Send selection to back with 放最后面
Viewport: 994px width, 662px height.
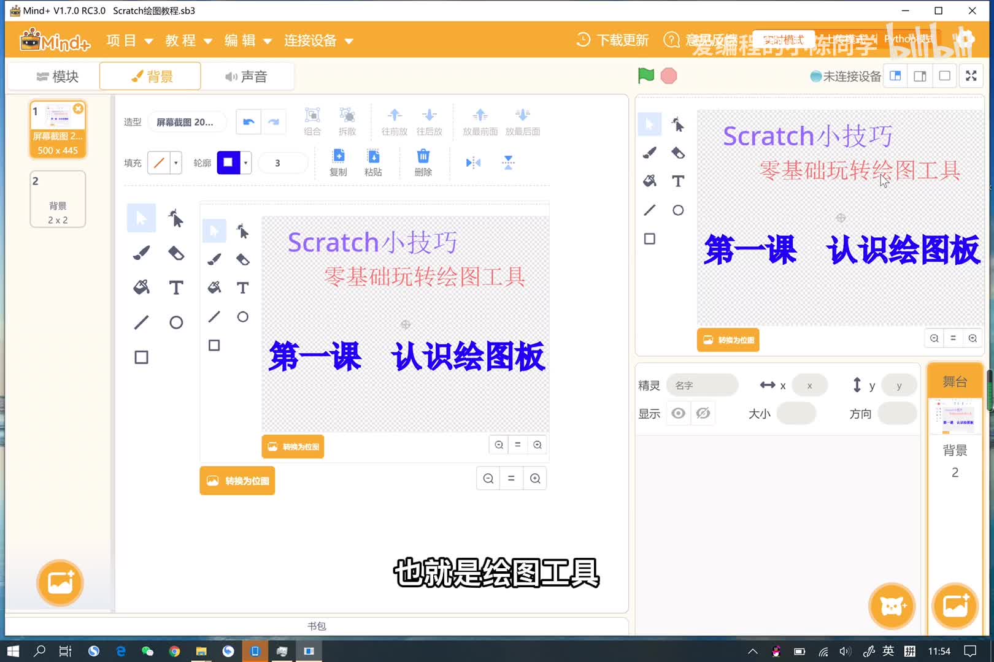coord(523,121)
